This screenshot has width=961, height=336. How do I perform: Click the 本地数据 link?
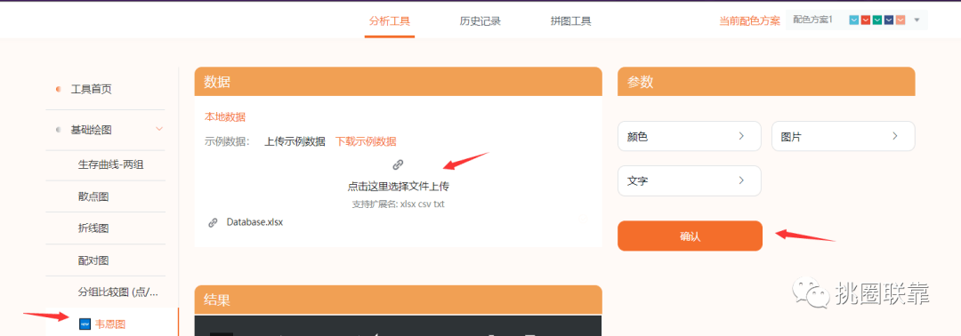(x=225, y=117)
